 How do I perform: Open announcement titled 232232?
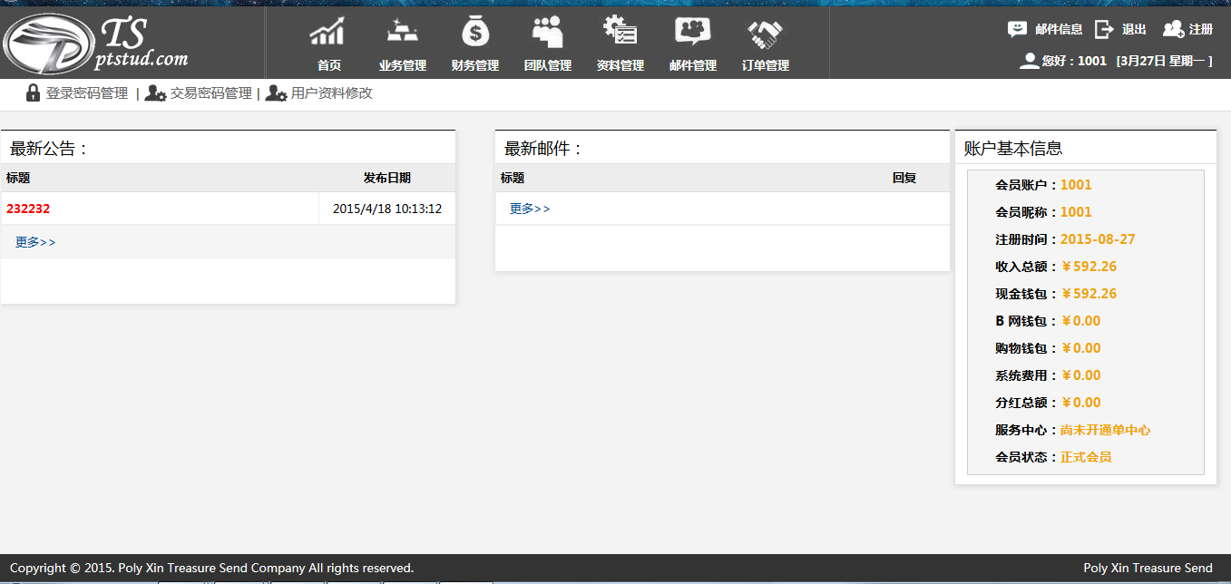(28, 209)
